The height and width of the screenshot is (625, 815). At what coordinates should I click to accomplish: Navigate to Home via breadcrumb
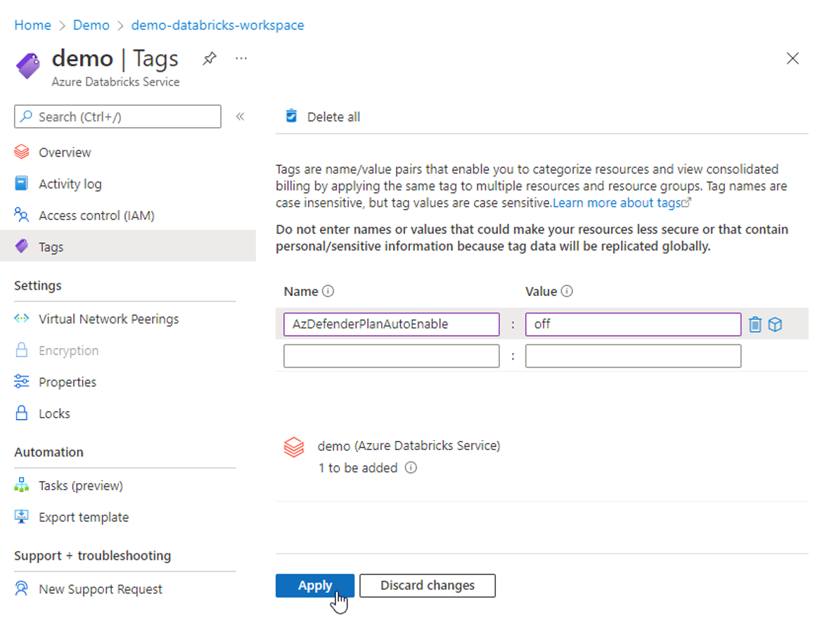coord(32,25)
